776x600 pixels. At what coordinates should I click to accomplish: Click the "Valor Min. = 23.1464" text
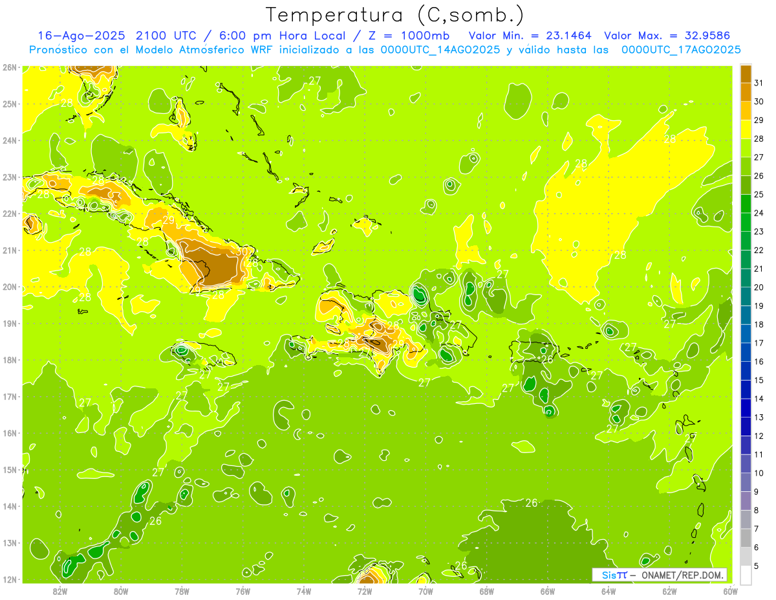click(x=530, y=36)
